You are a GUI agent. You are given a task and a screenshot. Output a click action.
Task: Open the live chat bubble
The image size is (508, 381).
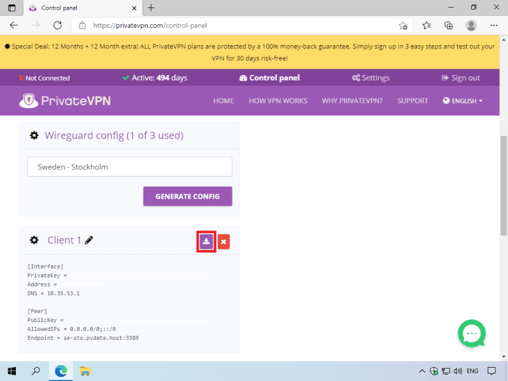pos(471,333)
